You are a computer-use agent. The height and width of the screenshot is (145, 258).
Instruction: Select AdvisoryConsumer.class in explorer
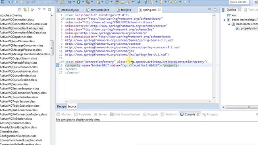(x=15, y=123)
